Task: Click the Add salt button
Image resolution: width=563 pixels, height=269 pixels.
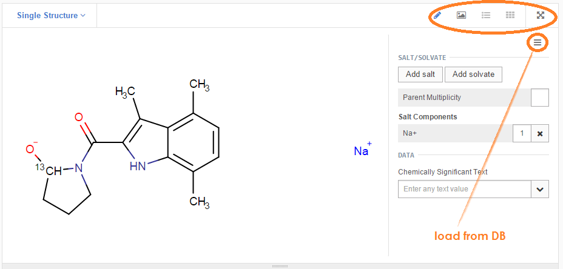Action: 420,75
